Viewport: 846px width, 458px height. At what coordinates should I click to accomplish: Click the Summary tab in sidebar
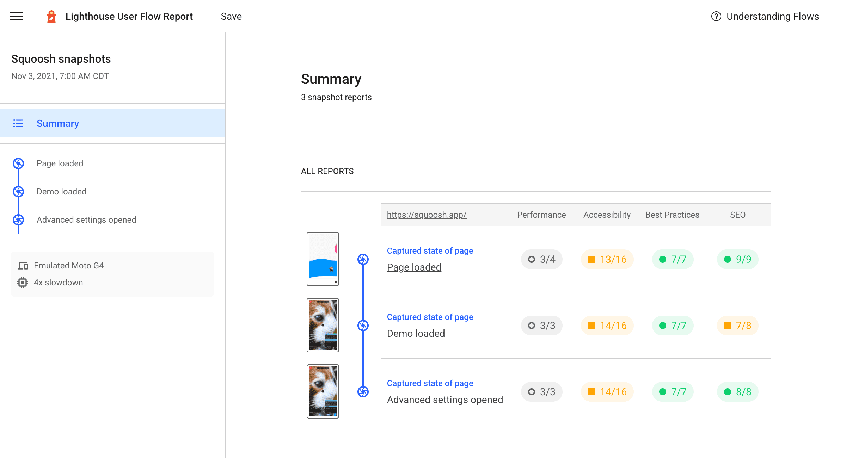pos(56,124)
